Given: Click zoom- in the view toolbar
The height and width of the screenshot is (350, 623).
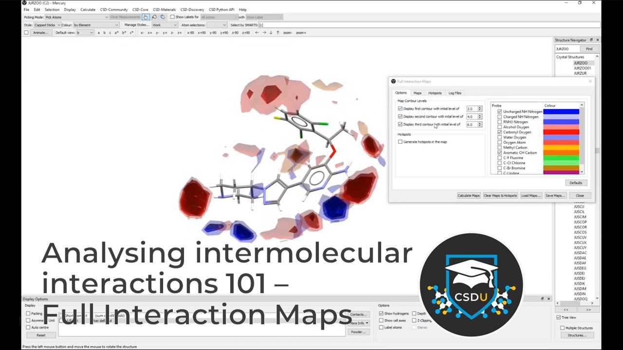Looking at the screenshot, I should point(288,33).
